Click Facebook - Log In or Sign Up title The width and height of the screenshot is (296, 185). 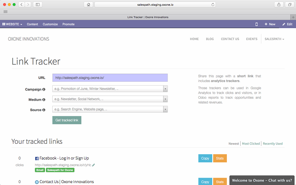tap(64, 158)
